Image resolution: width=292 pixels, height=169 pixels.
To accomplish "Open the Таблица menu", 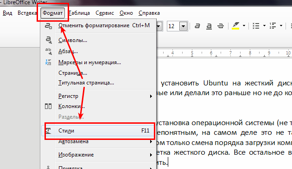I will (79, 13).
